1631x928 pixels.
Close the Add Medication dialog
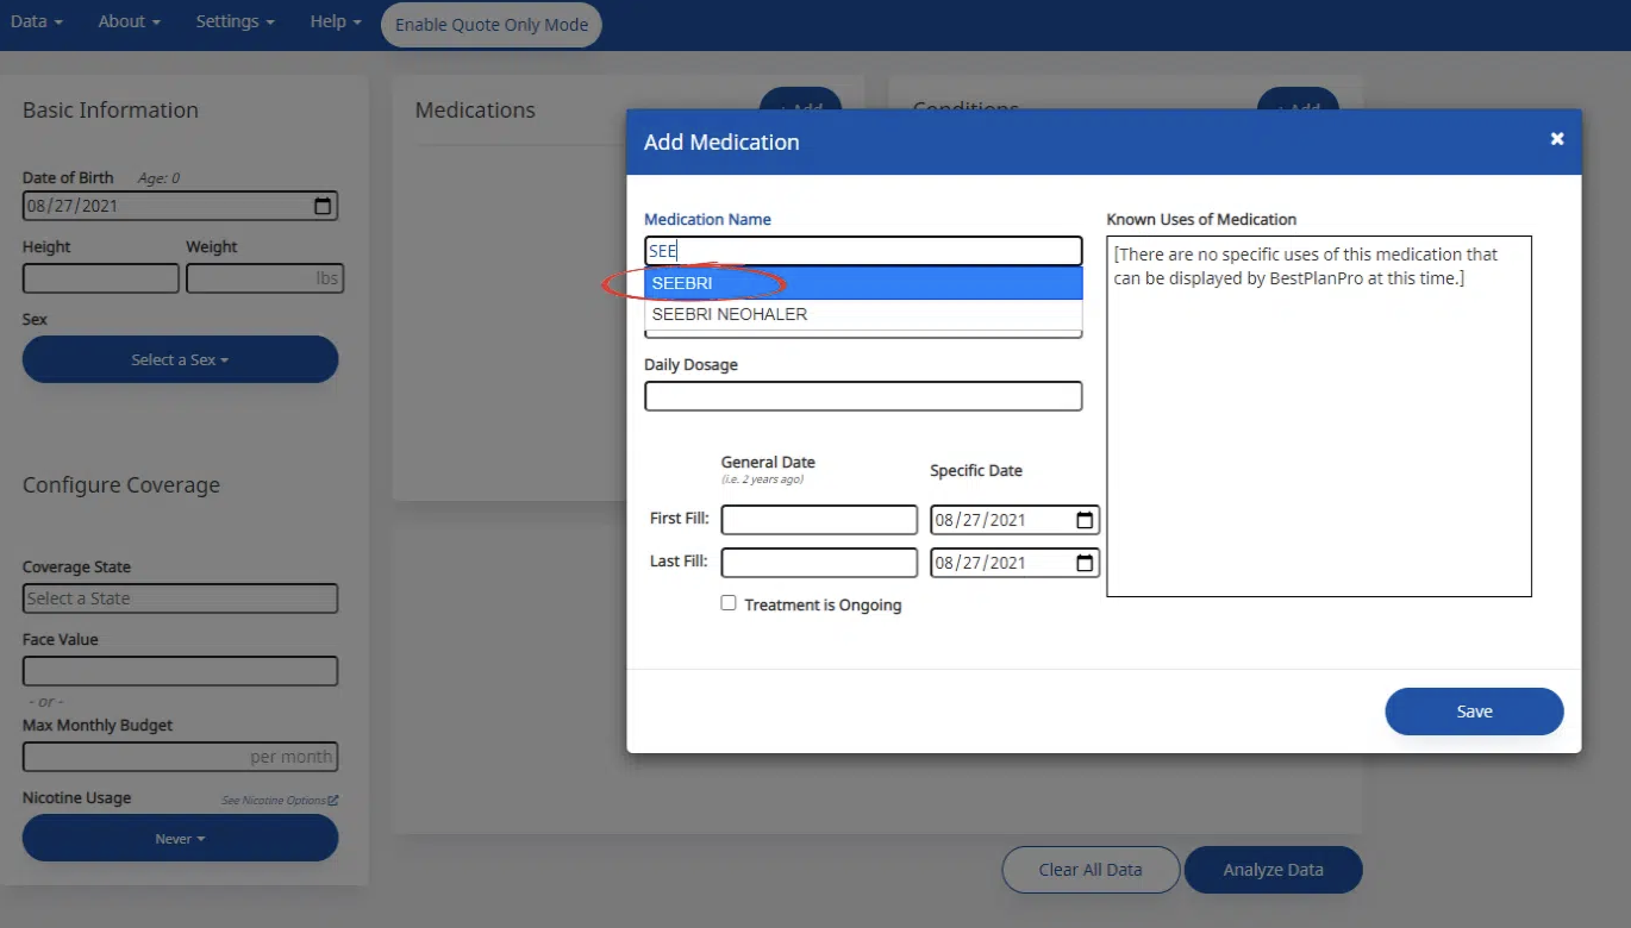coord(1557,139)
